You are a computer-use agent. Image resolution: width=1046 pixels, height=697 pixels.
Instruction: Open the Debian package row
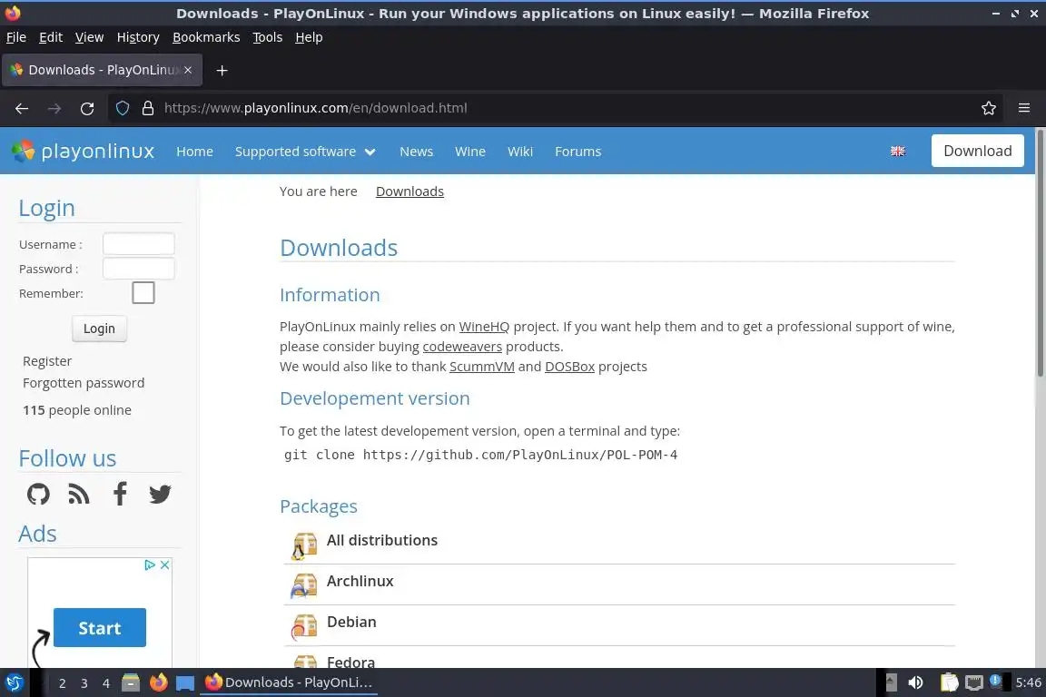pyautogui.click(x=620, y=625)
